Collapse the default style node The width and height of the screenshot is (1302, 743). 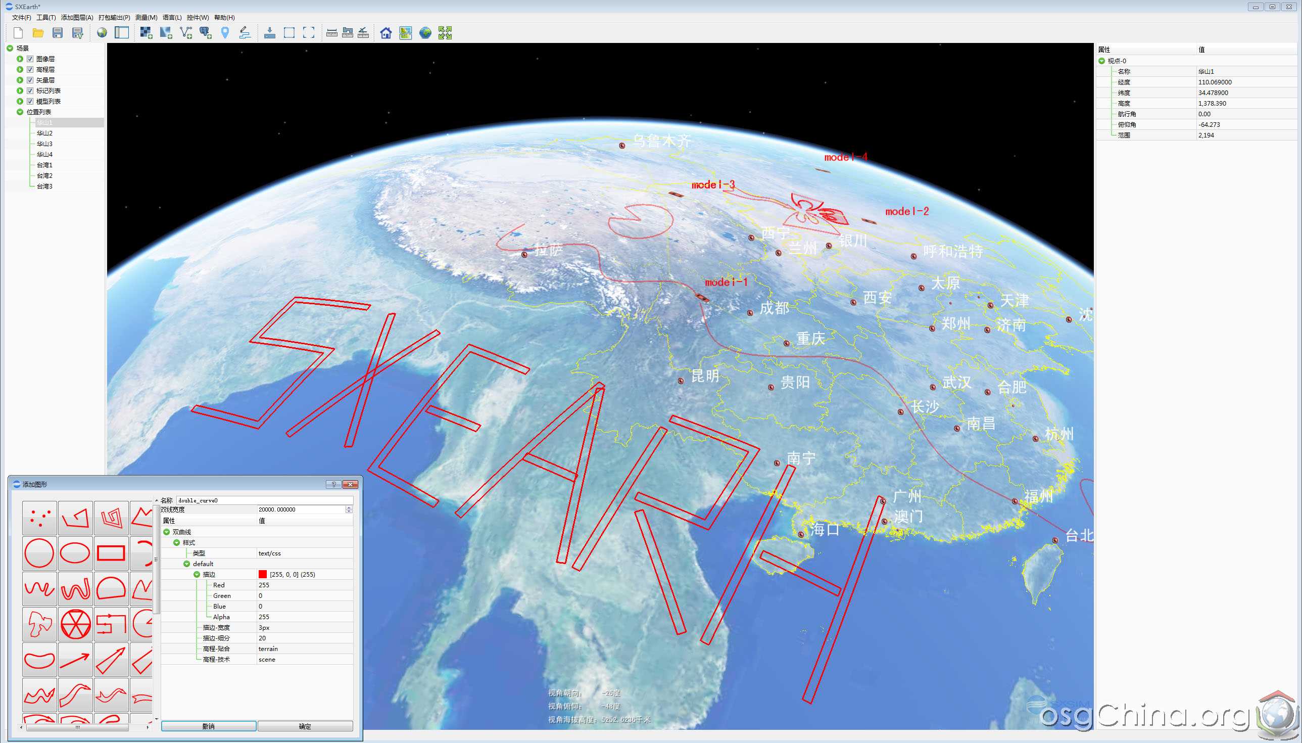(x=186, y=564)
